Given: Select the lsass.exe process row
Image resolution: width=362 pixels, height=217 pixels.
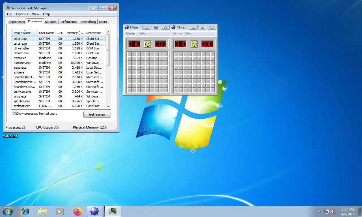Looking at the screenshot, I should (x=59, y=68).
